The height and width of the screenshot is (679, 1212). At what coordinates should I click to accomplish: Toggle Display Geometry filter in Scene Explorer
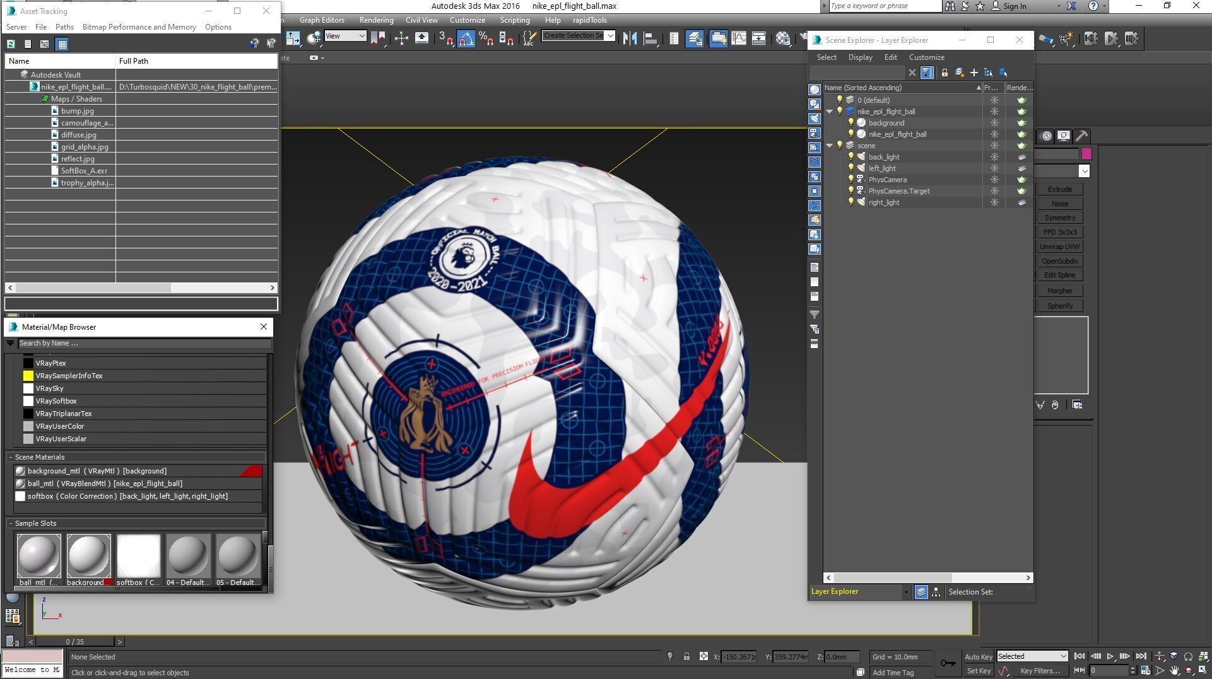[815, 90]
